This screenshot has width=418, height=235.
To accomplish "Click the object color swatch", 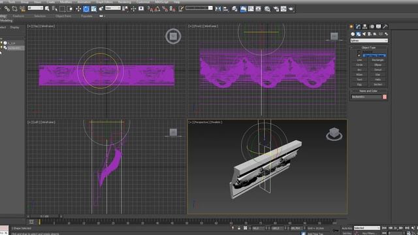I will tap(385, 97).
